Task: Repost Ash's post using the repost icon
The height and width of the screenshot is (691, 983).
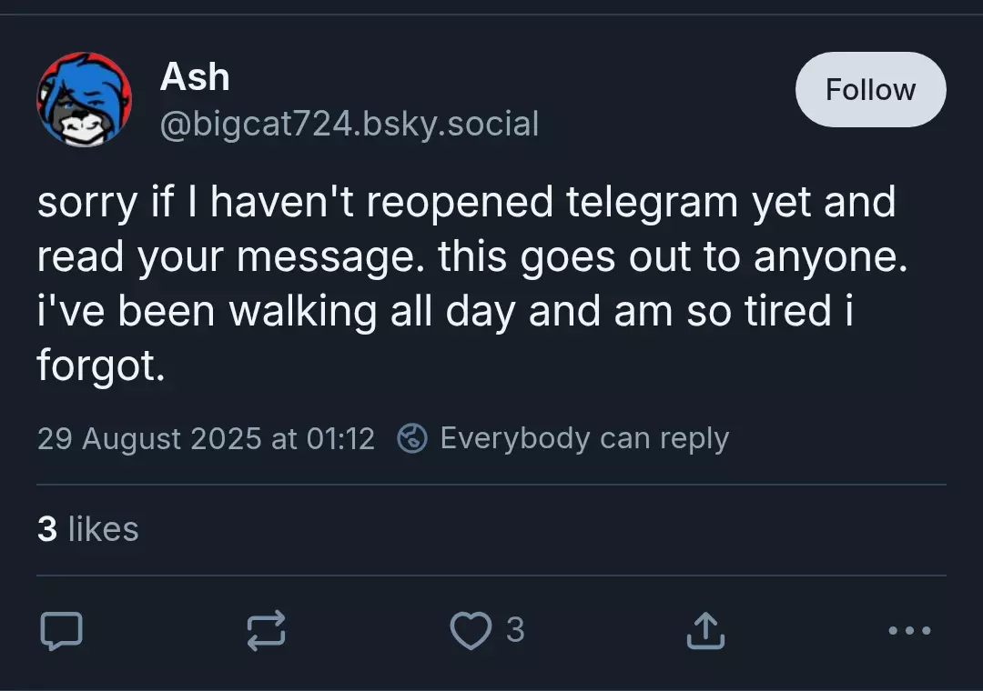Action: (x=267, y=630)
